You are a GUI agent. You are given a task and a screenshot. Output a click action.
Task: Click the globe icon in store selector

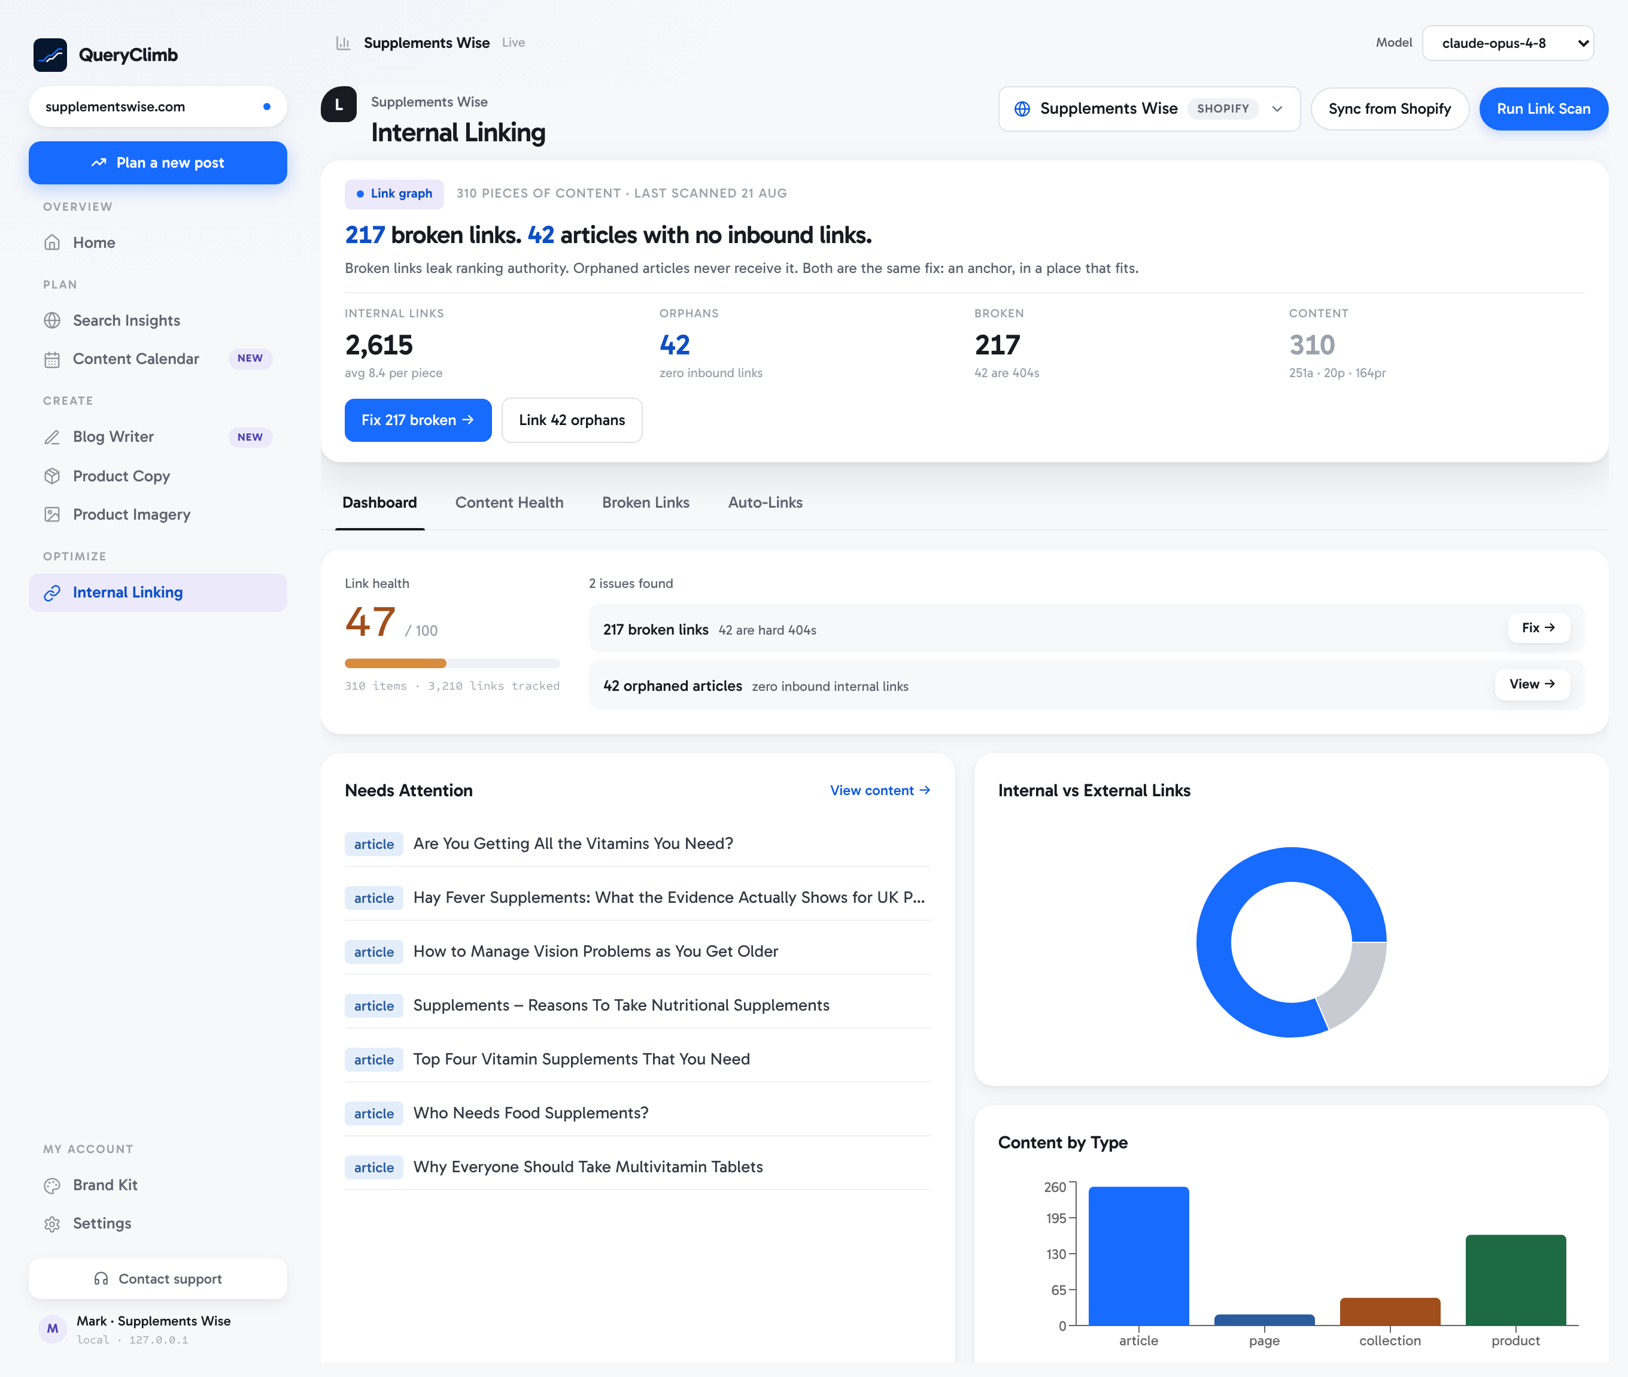click(x=1022, y=108)
